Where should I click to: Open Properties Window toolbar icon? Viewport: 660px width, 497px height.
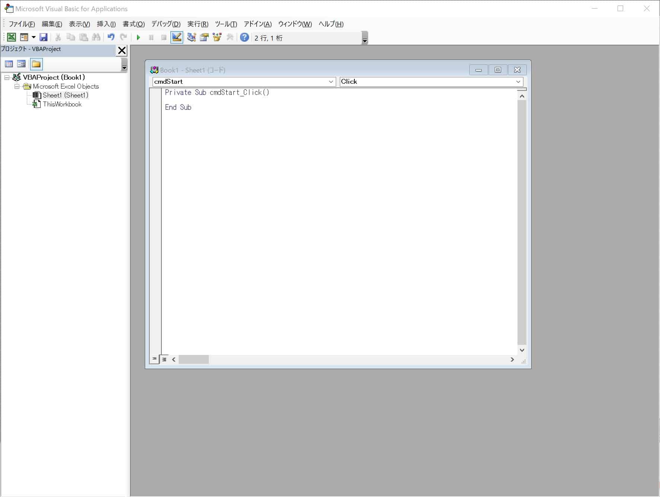(x=204, y=37)
